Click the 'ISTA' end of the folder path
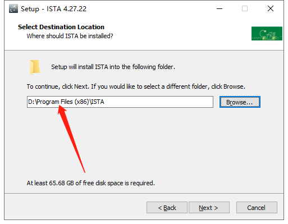288x224 pixels. 98,102
